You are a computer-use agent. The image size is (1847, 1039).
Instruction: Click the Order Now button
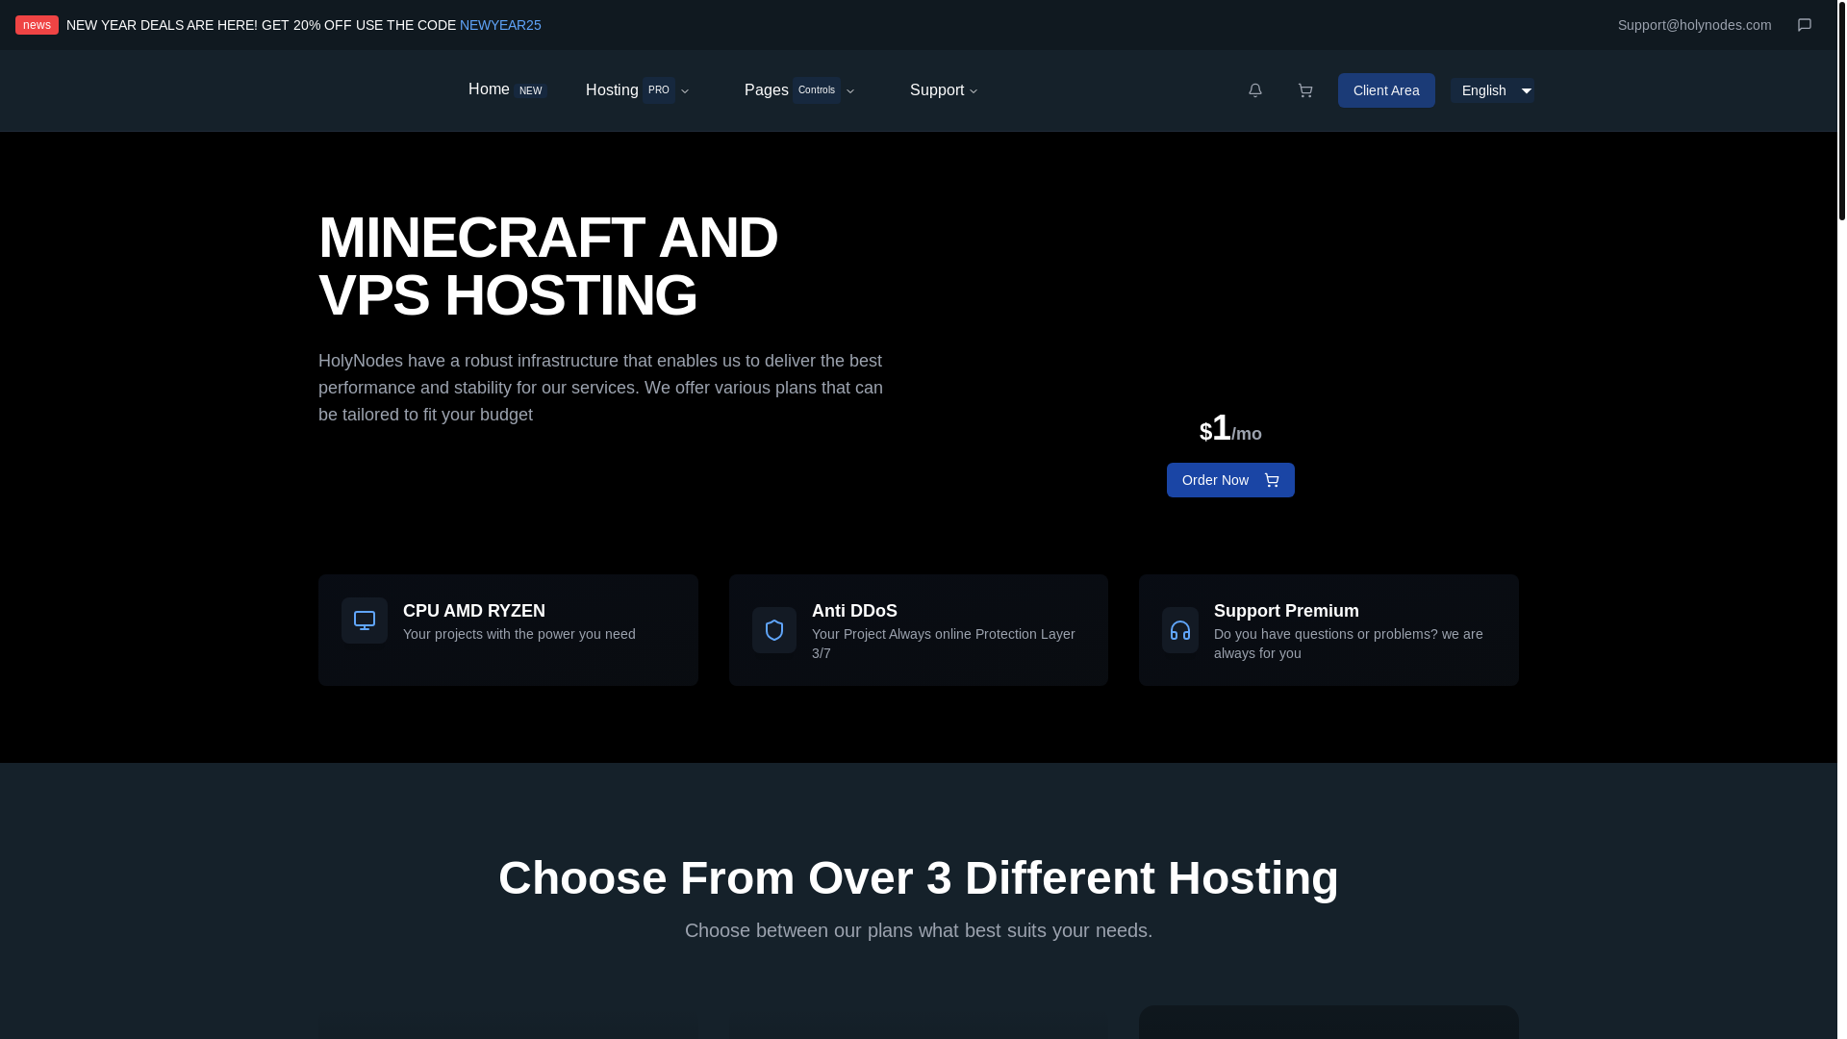pos(1230,480)
